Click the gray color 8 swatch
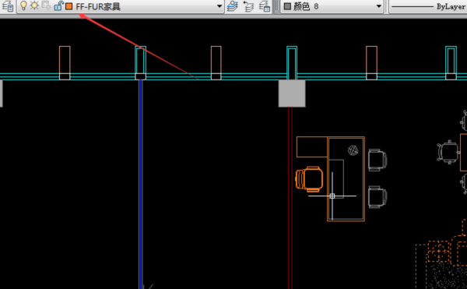The width and height of the screenshot is (467, 289). point(287,6)
